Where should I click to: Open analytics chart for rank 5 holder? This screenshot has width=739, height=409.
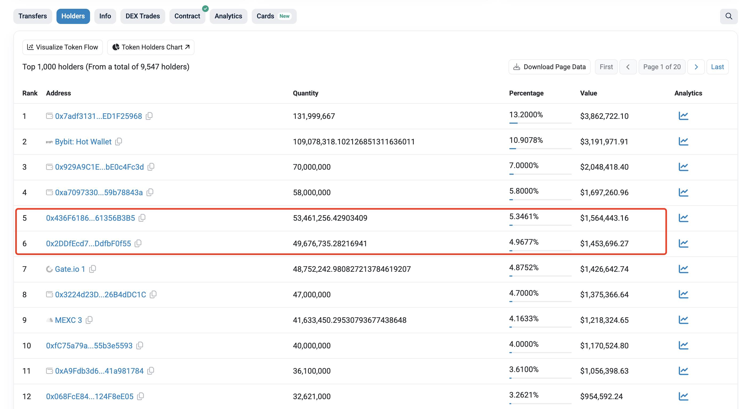[683, 218]
